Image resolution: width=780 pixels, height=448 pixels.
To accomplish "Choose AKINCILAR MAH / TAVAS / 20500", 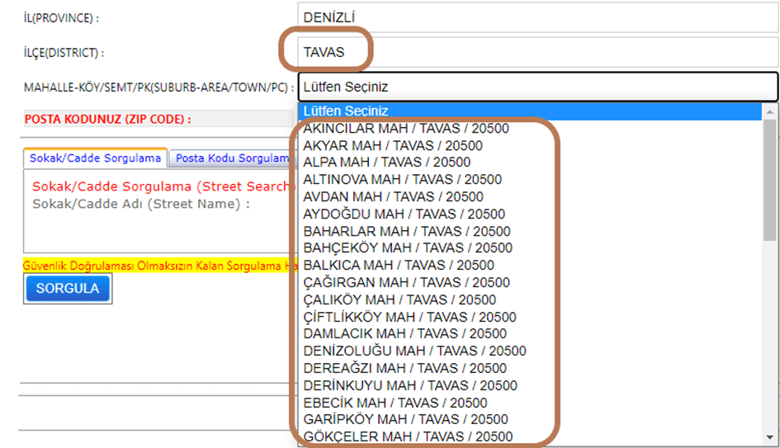I will [x=406, y=129].
